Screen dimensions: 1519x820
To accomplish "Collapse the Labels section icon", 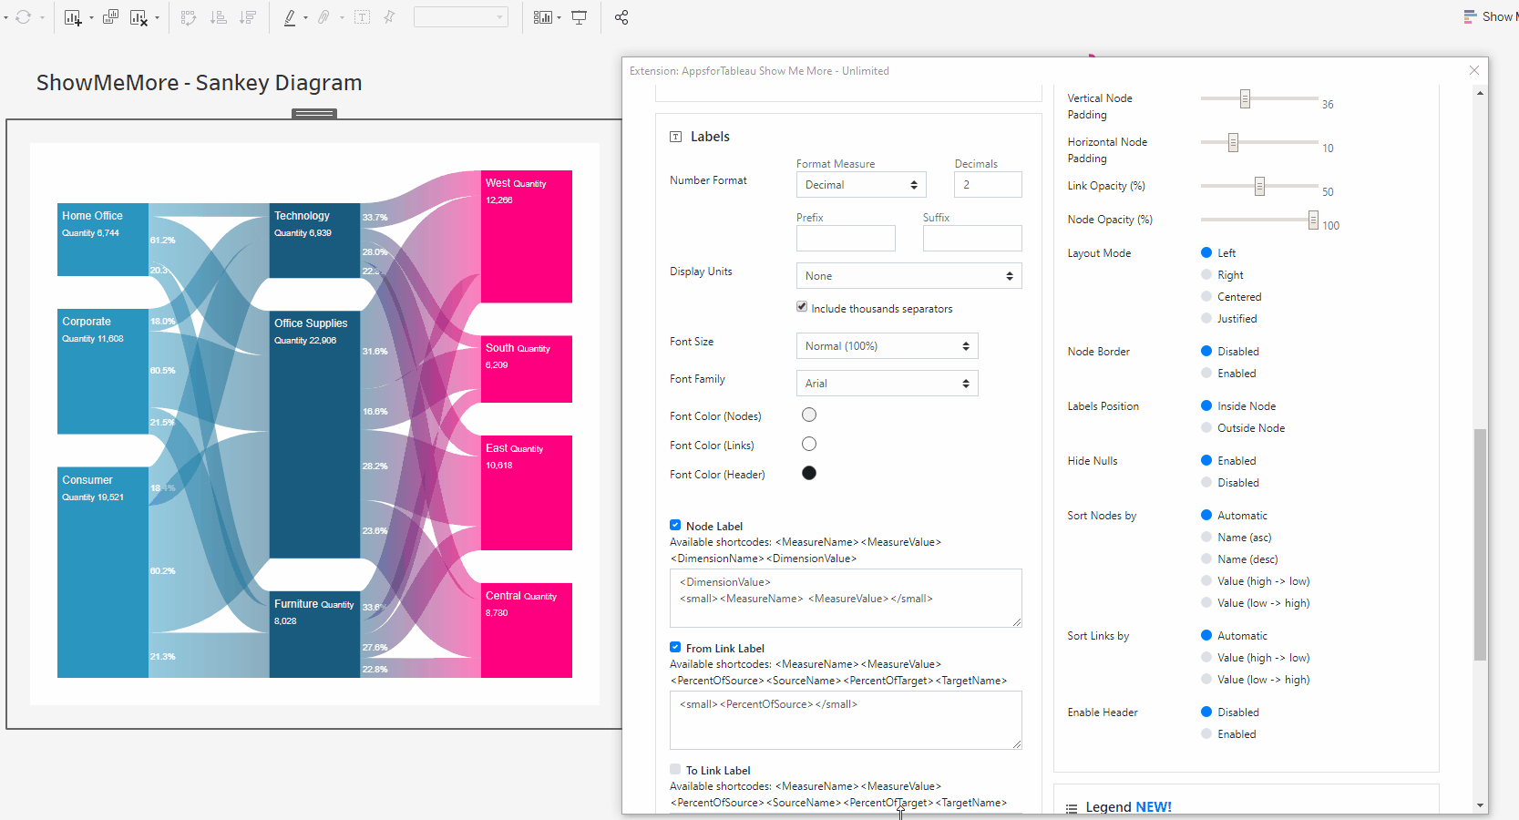I will 675,137.
